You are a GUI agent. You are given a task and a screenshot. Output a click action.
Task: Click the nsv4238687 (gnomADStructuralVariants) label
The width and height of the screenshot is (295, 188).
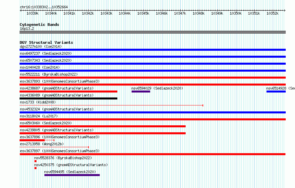click(57, 88)
